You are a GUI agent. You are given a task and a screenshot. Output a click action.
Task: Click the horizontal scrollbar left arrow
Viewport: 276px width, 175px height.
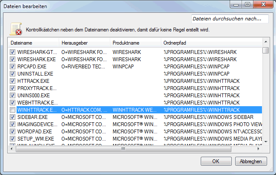(x=11, y=149)
